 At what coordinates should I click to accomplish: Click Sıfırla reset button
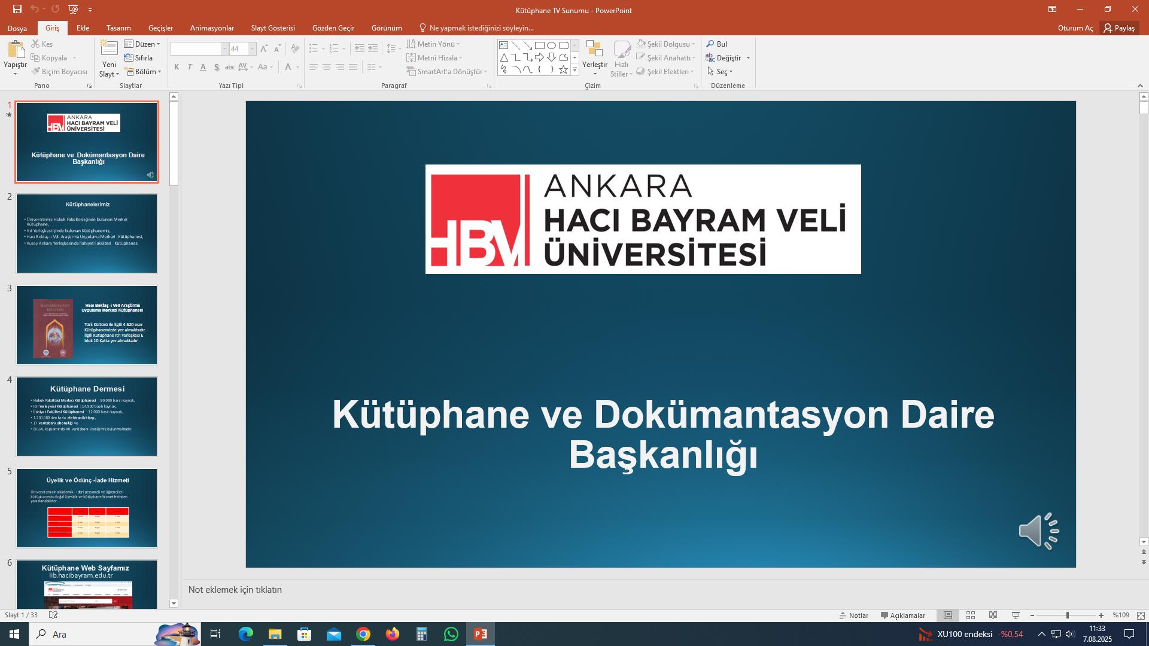tap(138, 57)
